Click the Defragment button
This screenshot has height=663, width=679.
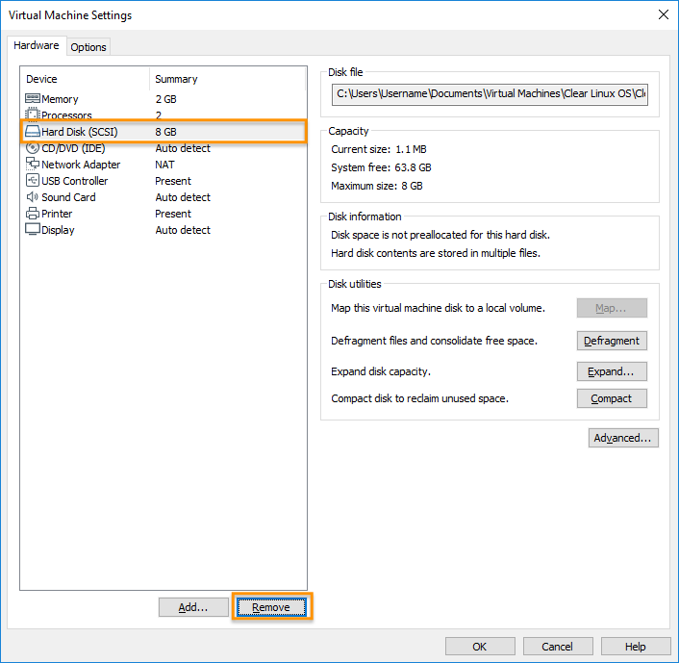[x=612, y=341]
